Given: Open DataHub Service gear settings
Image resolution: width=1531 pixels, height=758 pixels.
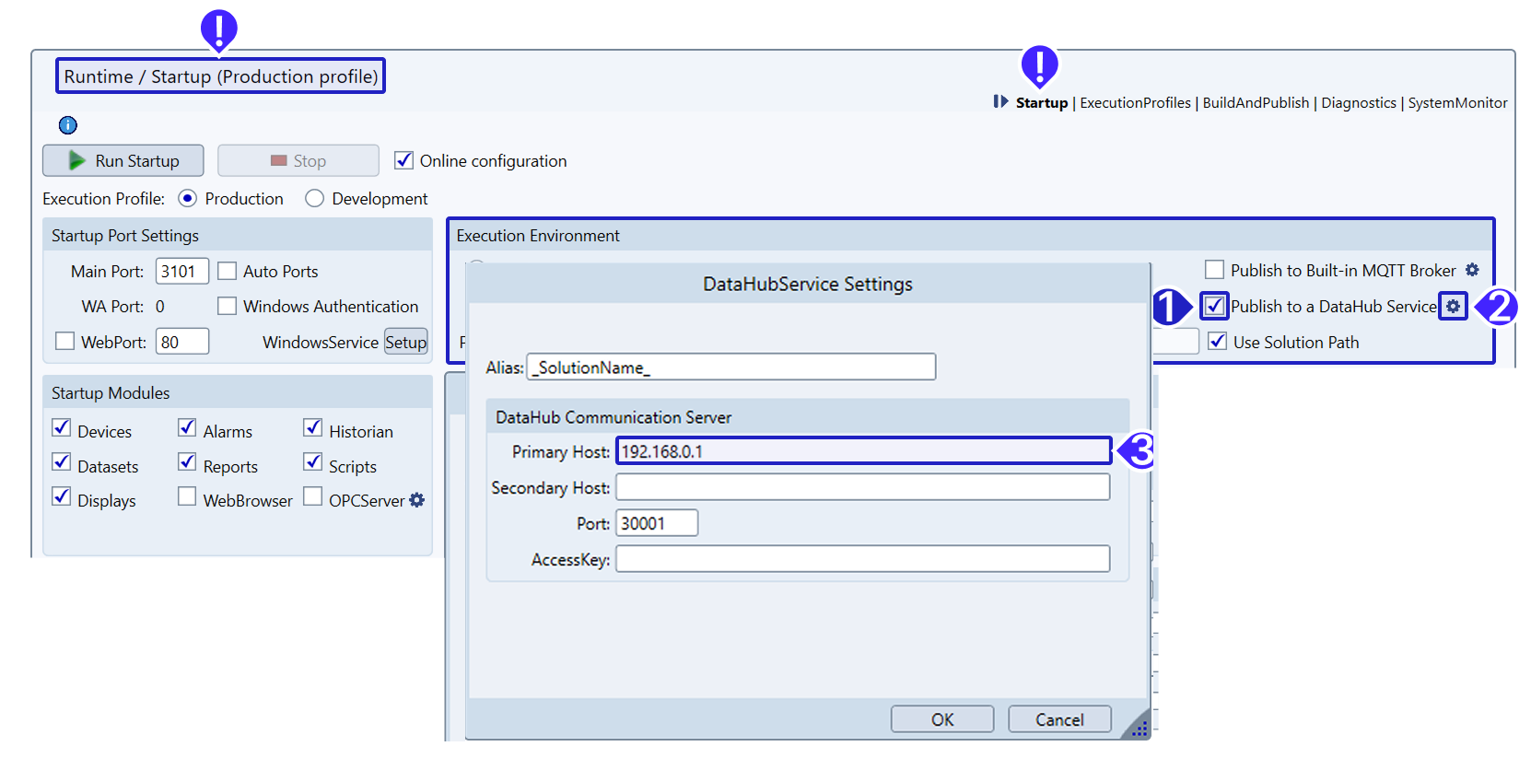Looking at the screenshot, I should [x=1453, y=307].
